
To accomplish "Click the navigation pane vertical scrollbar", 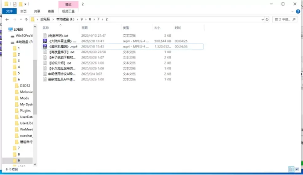I will click(35, 87).
